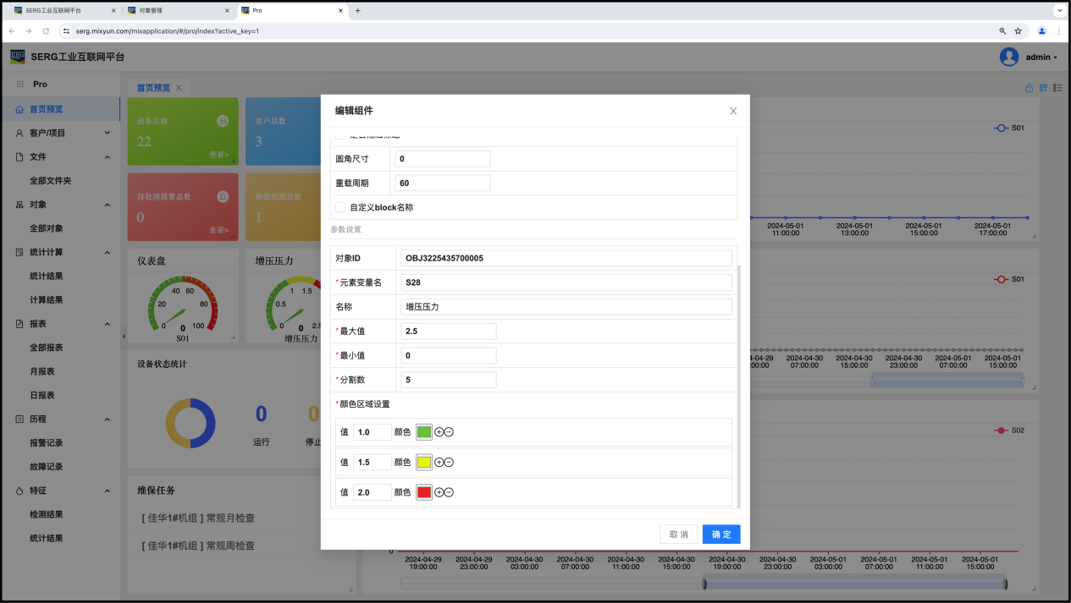1071x603 pixels.
Task: Collapse the 统计计算 sidebar section
Action: pyautogui.click(x=107, y=252)
